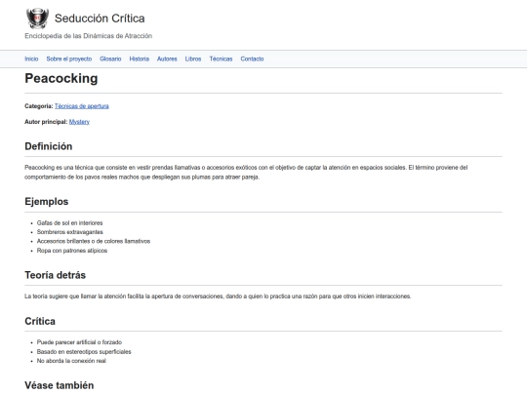Click the Seducción Crítica shield logo
This screenshot has width=527, height=395.
[x=37, y=19]
